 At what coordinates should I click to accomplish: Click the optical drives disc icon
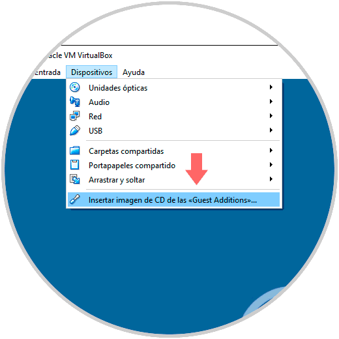74,87
